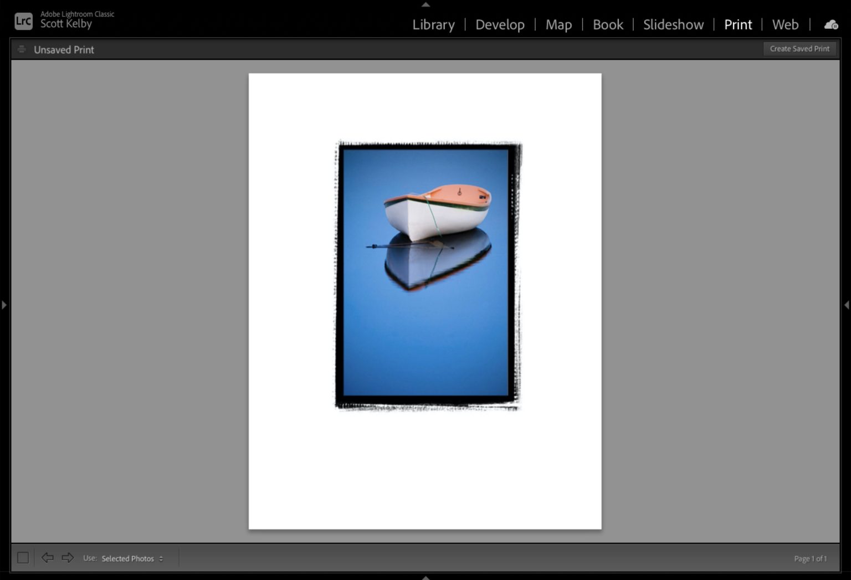
Task: Click the Page 1 of 1 indicator
Action: click(810, 558)
